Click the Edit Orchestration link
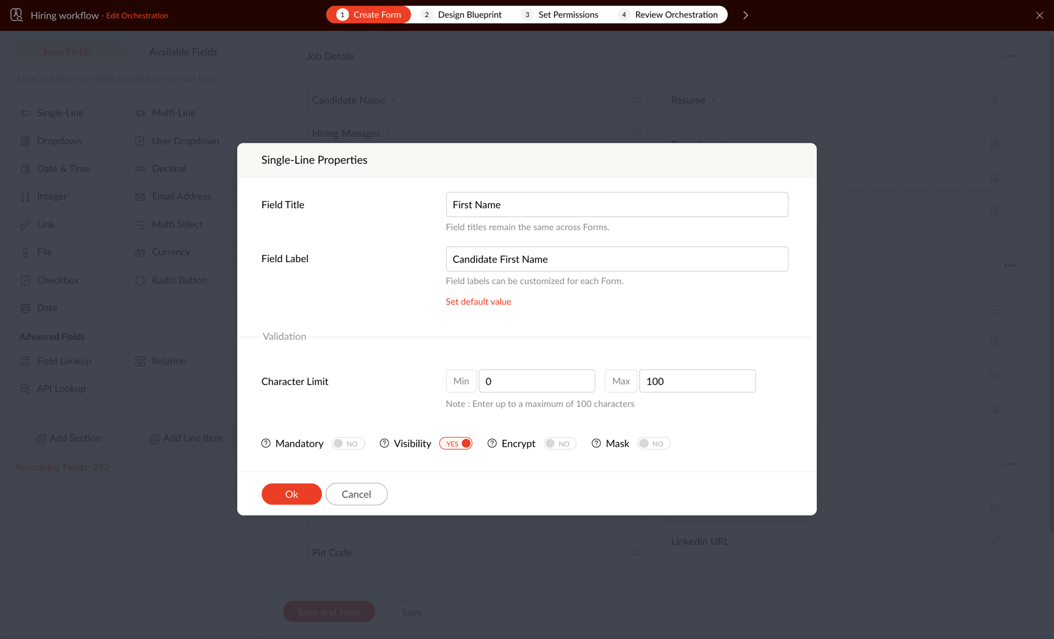 [137, 16]
